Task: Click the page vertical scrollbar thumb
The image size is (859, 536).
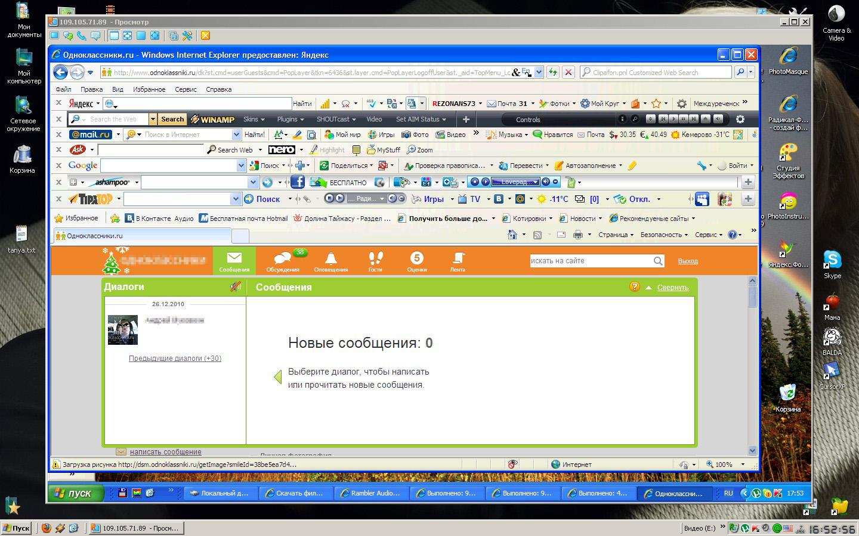Action: pyautogui.click(x=752, y=296)
